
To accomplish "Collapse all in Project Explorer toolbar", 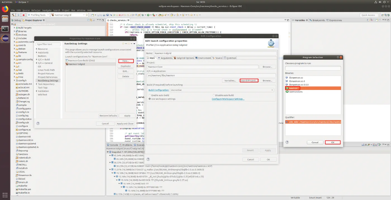I will point(89,20).
